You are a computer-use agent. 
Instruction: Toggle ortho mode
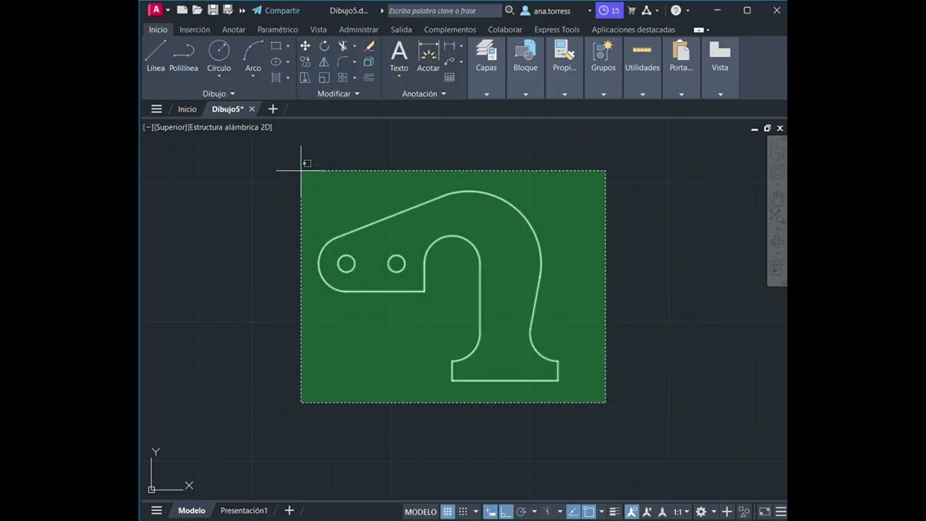(x=506, y=512)
